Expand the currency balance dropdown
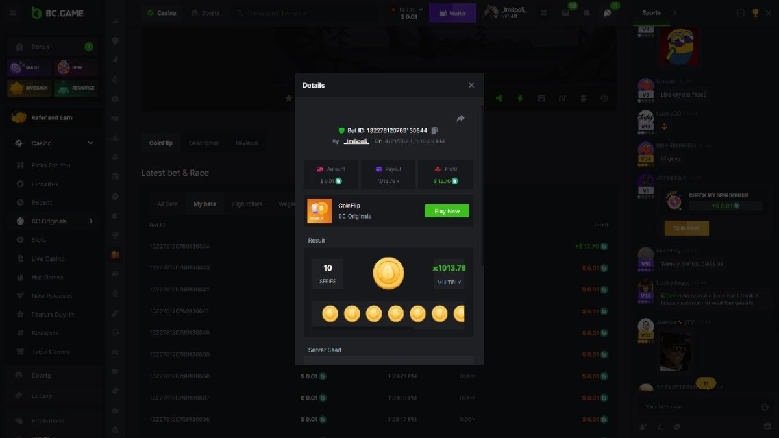Viewport: 779px width, 438px height. coord(421,10)
